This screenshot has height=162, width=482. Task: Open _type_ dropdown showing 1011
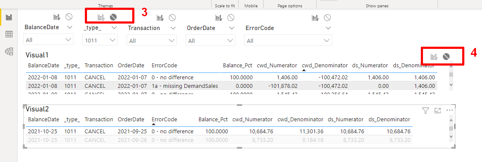(x=100, y=40)
